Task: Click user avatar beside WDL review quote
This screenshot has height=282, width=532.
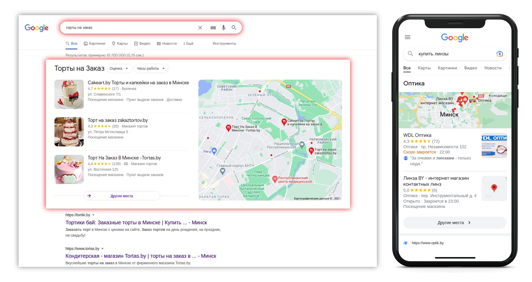Action: coord(406,158)
